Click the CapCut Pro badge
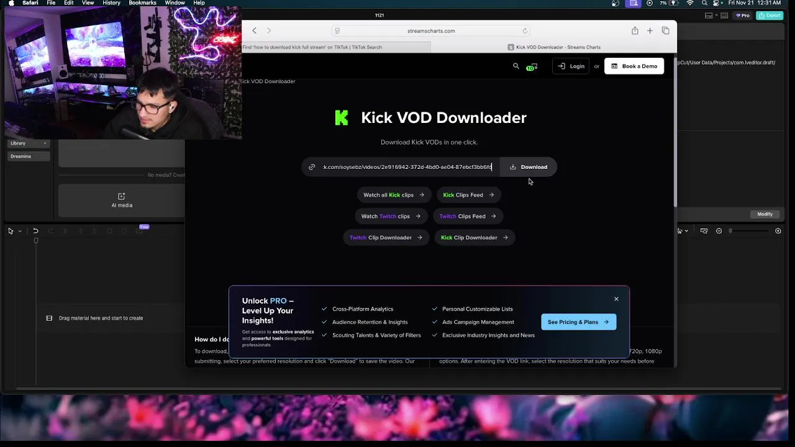Image resolution: width=795 pixels, height=447 pixels. pos(743,16)
